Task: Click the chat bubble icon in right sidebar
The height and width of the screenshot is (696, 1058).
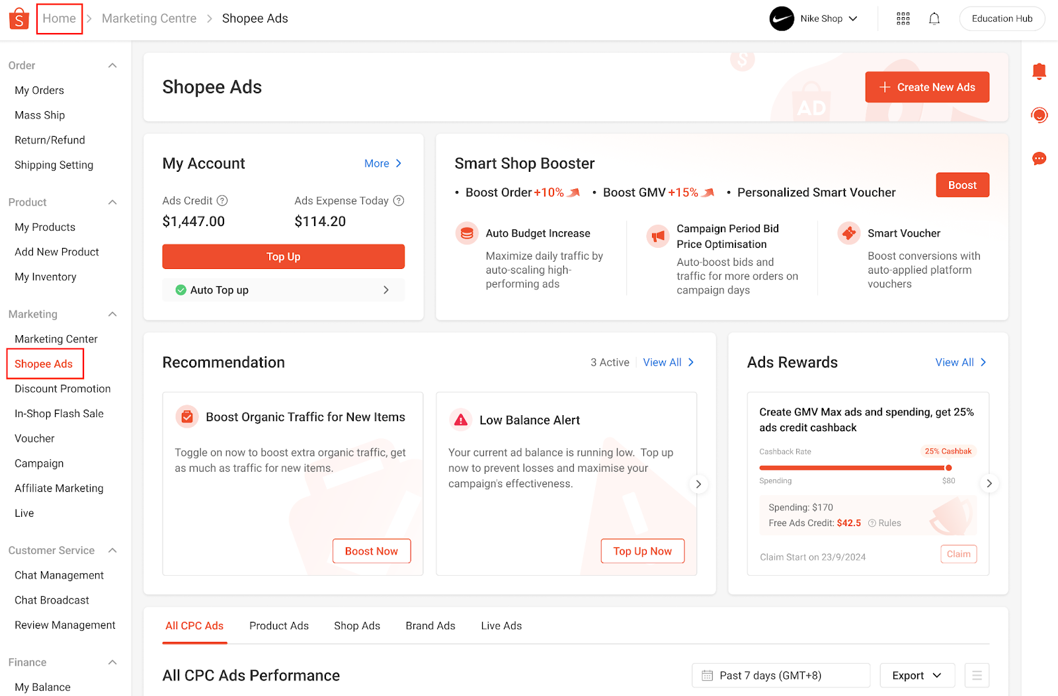Action: [1039, 159]
